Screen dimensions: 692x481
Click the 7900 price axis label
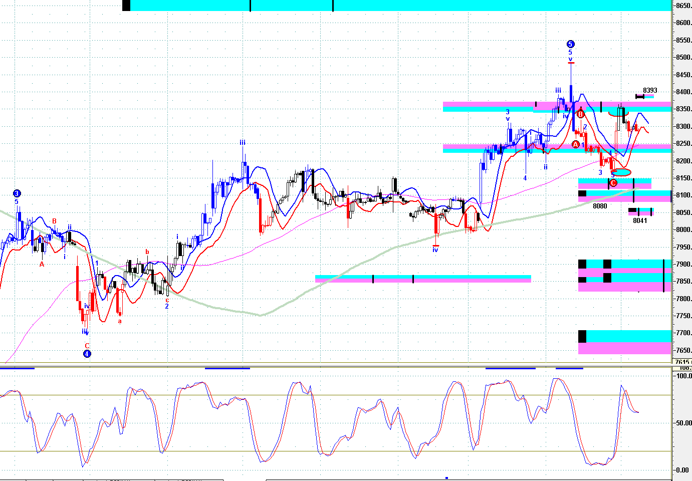[683, 264]
